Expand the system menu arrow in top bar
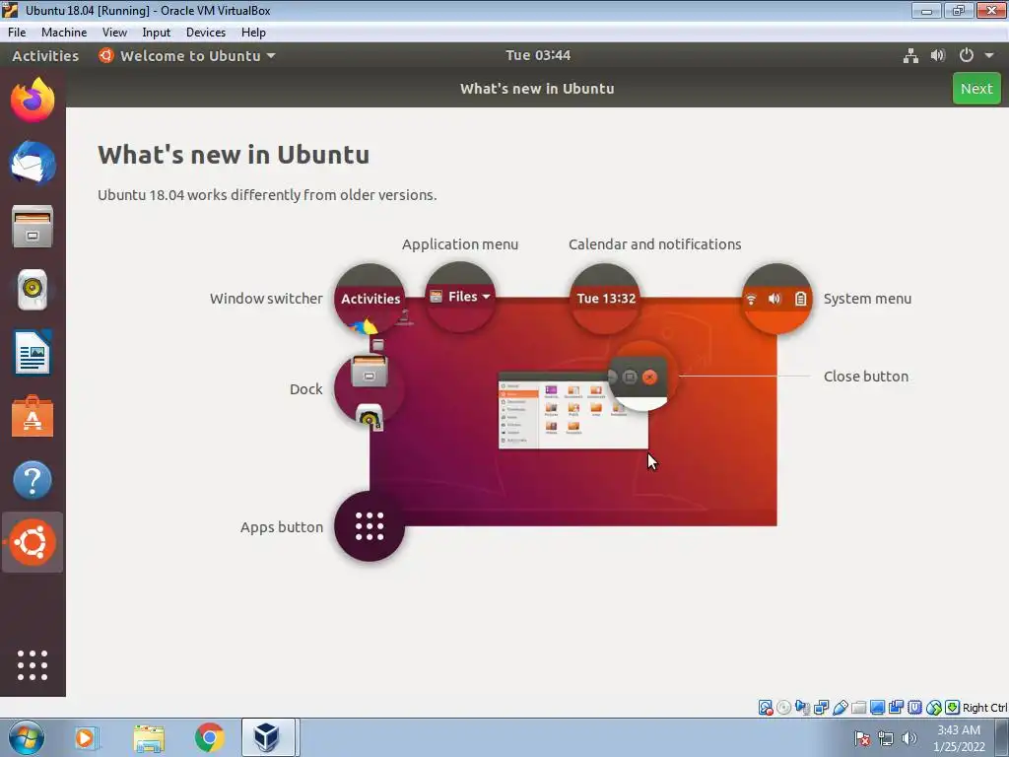Image resolution: width=1009 pixels, height=757 pixels. pyautogui.click(x=989, y=55)
